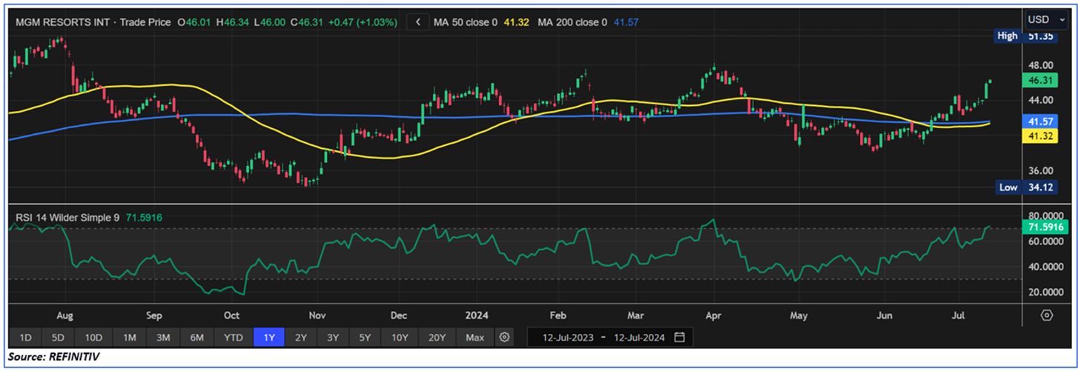Choose the 1M time range
The width and height of the screenshot is (1078, 371).
click(x=129, y=338)
